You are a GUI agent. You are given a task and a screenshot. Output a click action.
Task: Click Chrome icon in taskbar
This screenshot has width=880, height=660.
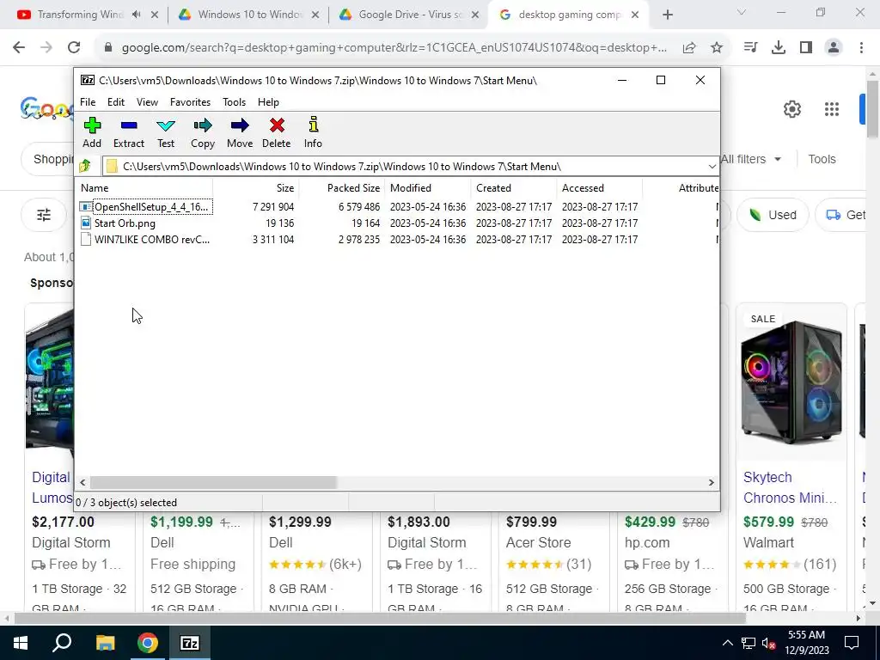pyautogui.click(x=148, y=643)
